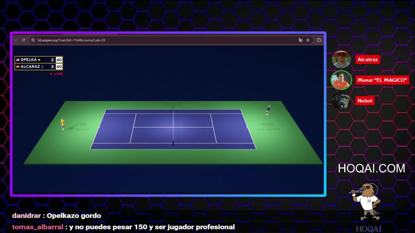Click the tomas_albarral username in chat
The width and height of the screenshot is (415, 233).
tap(38, 227)
